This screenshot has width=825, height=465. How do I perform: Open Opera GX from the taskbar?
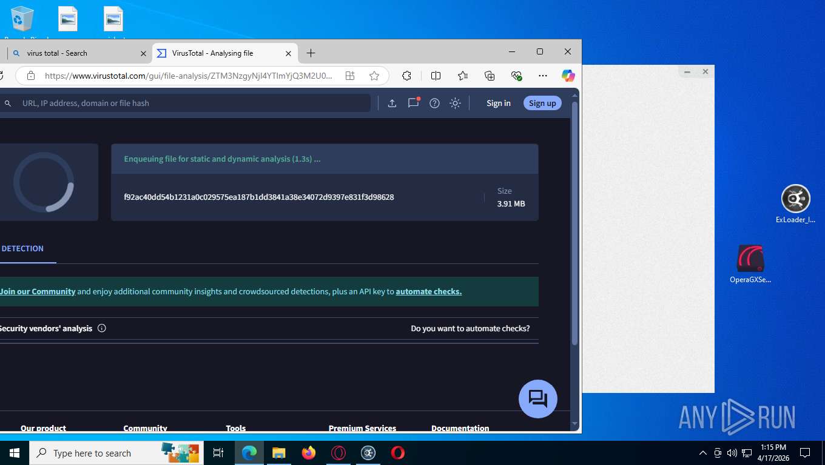click(338, 453)
